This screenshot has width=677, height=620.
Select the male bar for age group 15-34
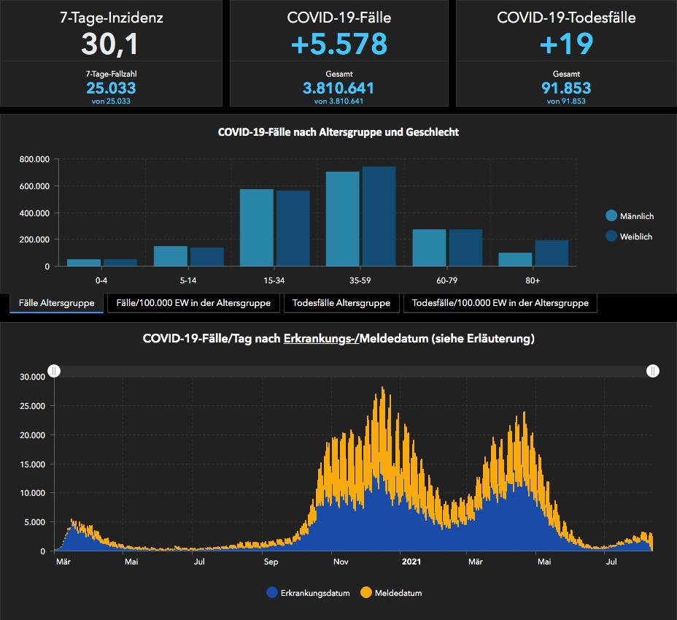[x=257, y=228]
